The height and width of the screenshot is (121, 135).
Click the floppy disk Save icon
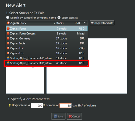pos(55,116)
